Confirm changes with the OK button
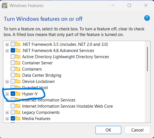Screen dimensions: 154x138 (x=108, y=130)
